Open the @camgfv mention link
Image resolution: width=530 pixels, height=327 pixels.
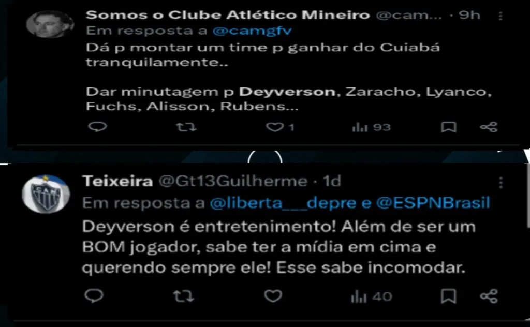click(x=252, y=31)
